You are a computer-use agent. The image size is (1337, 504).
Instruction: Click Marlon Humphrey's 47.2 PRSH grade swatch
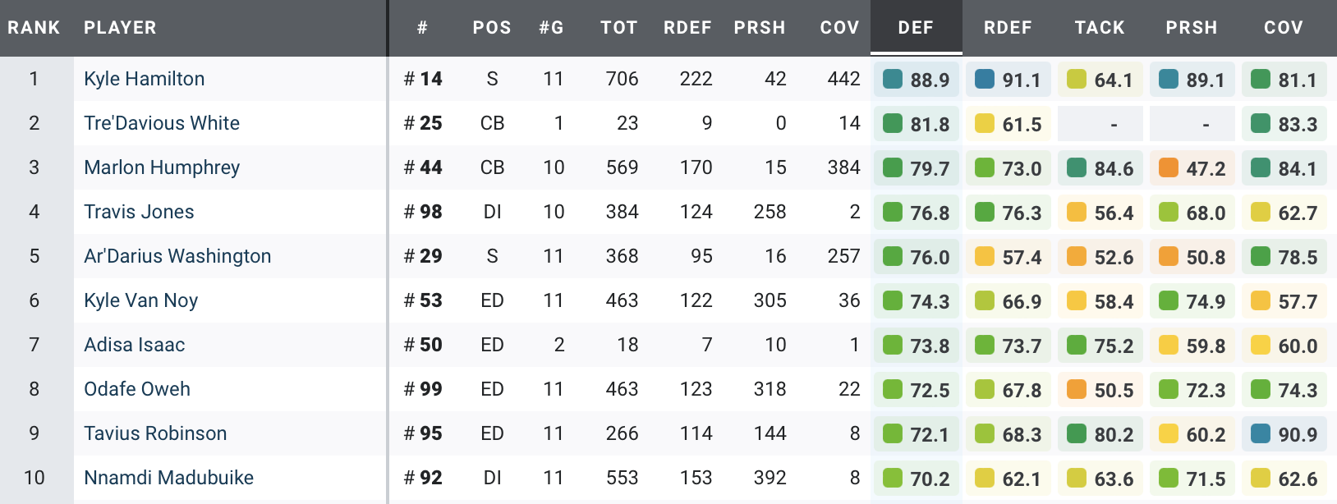point(1169,168)
